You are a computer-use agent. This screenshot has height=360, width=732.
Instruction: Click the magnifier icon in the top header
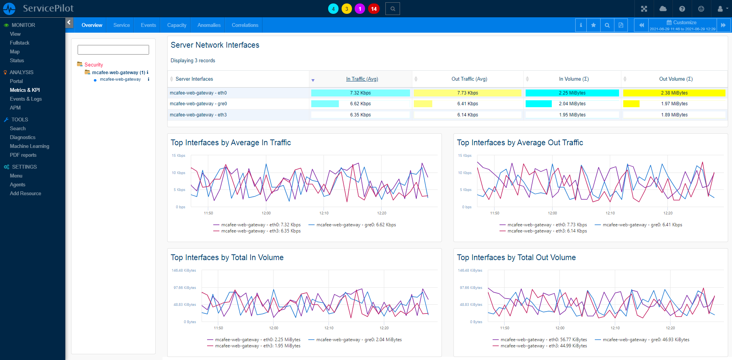(x=393, y=9)
